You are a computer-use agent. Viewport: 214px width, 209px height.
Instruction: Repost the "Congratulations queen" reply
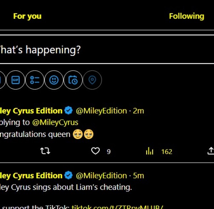tap(45, 152)
